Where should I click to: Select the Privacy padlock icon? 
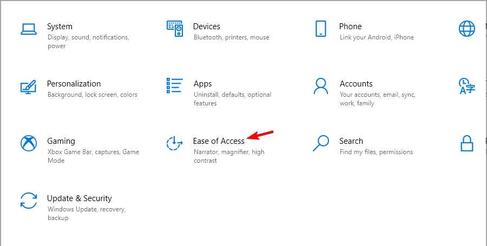467,143
